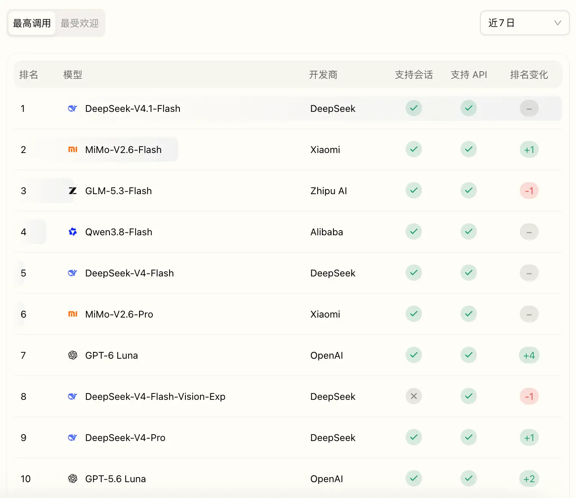Click the chat support checkmark for DeepSeek-V4-Pro
Screen dimensions: 576x498
pos(414,438)
